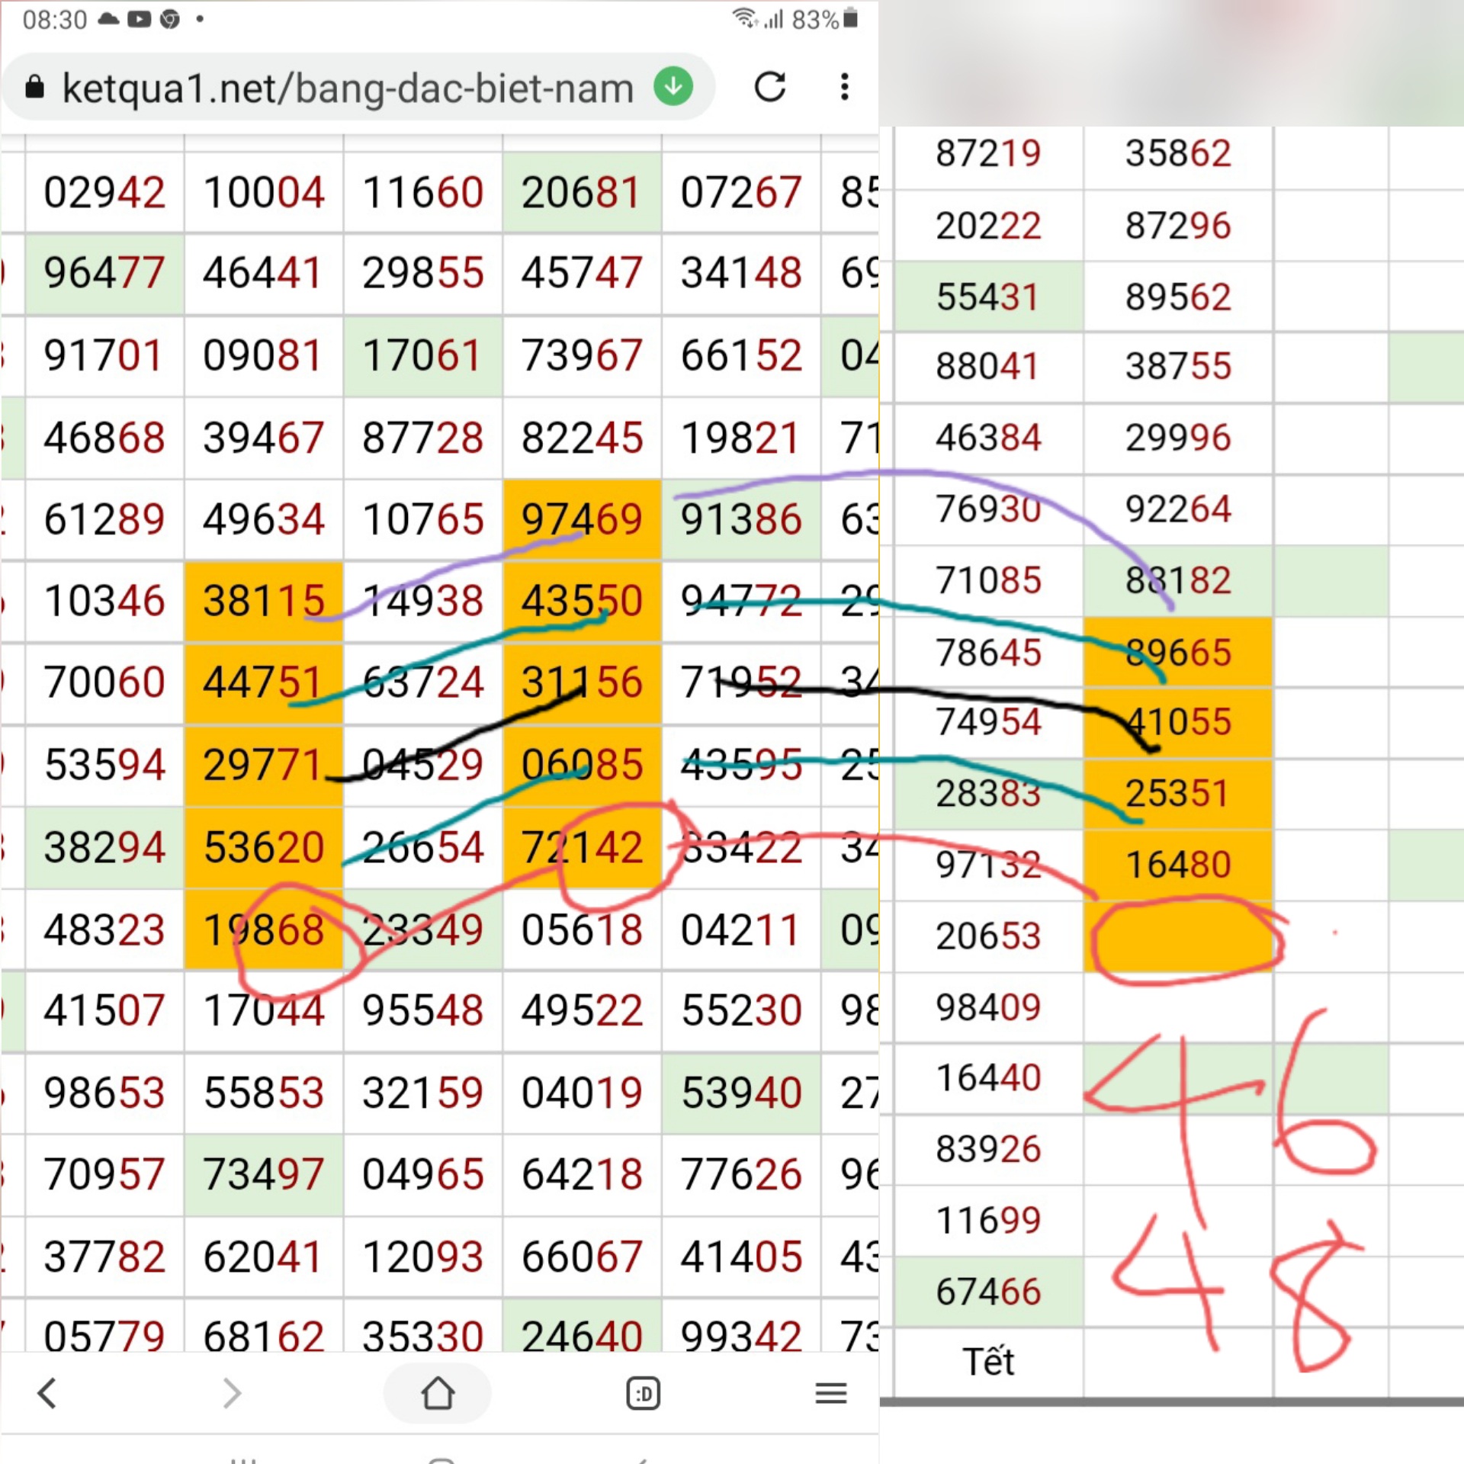
Task: Open the bottom hamburger menu
Action: point(830,1394)
